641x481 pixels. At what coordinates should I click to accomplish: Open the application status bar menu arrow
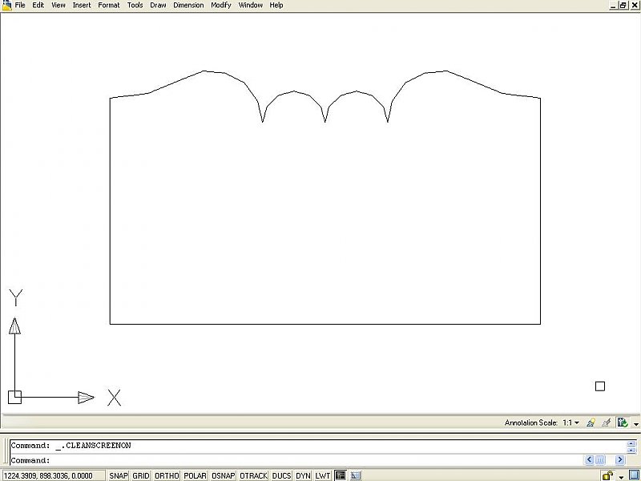click(622, 477)
